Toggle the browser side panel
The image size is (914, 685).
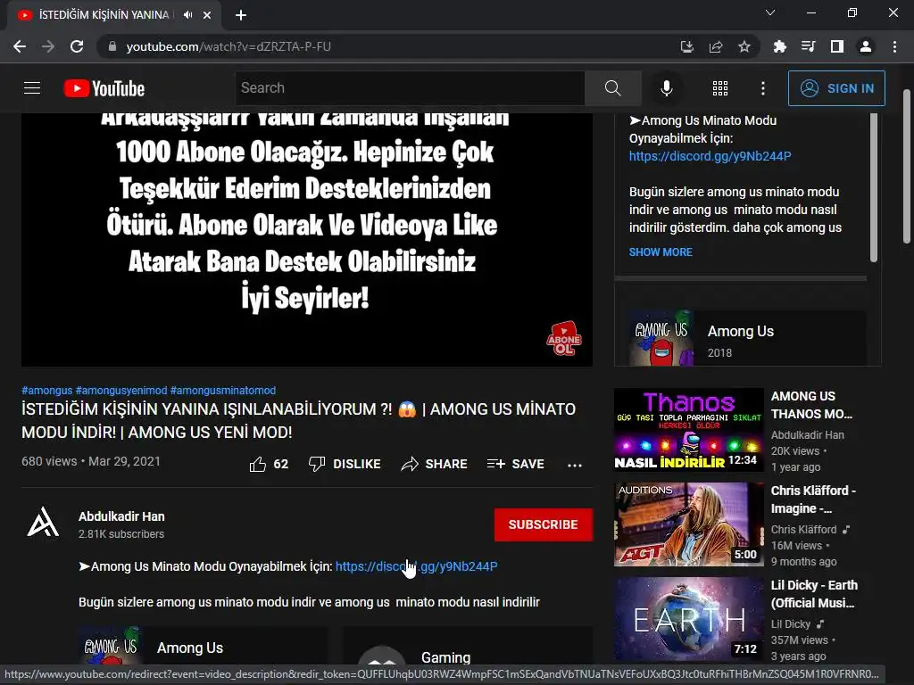(x=837, y=46)
